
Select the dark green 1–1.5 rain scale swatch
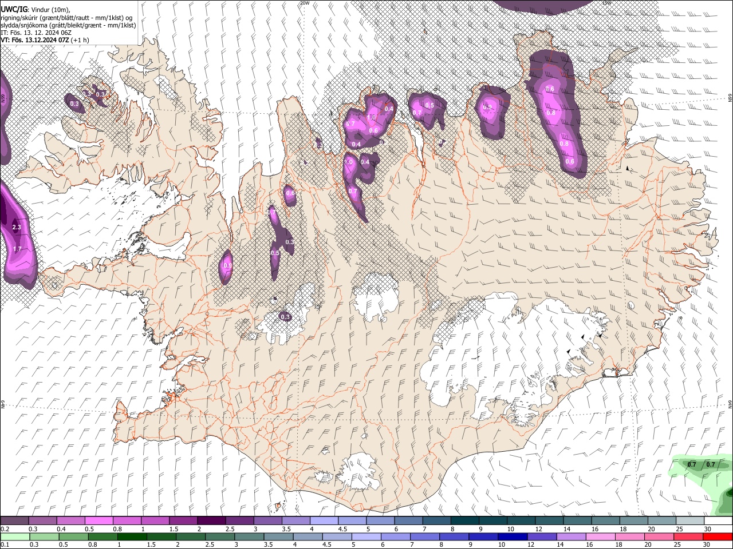coord(132,536)
